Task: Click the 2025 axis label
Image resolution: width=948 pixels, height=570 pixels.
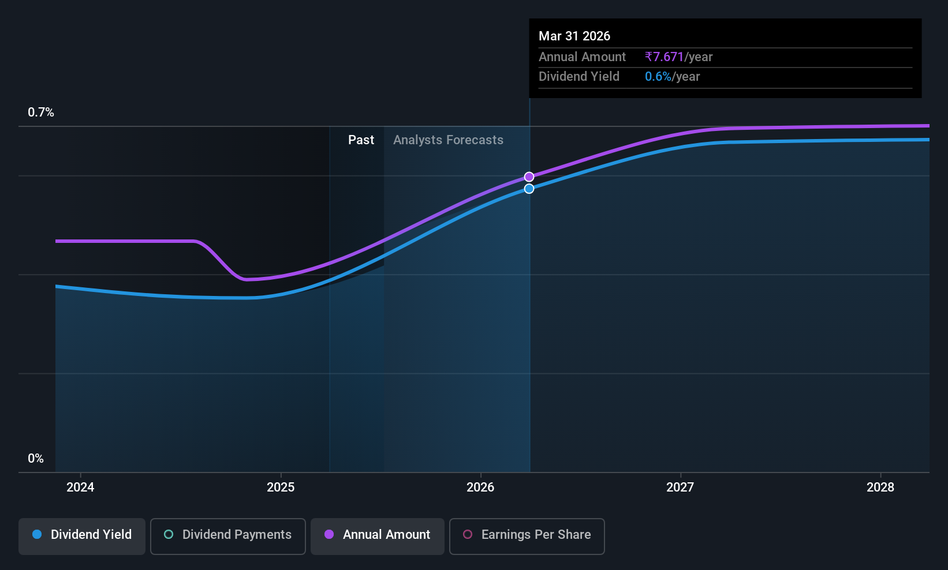Action: click(281, 487)
